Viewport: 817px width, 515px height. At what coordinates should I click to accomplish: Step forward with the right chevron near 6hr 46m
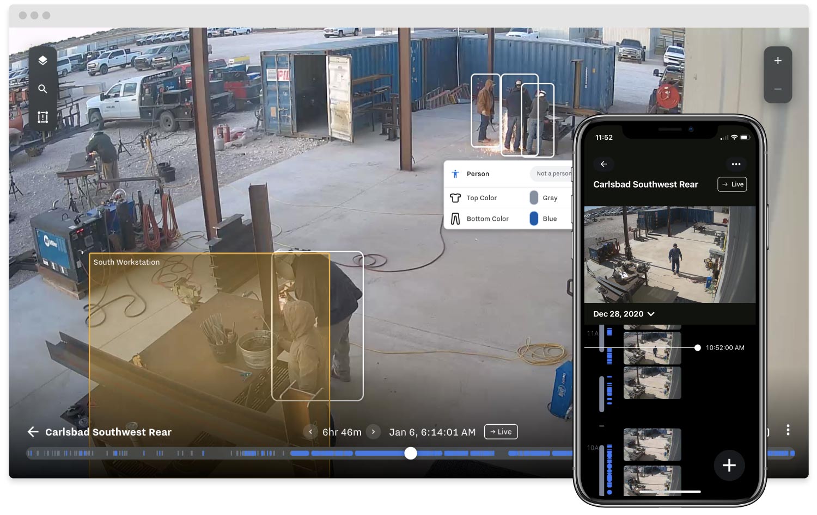373,432
